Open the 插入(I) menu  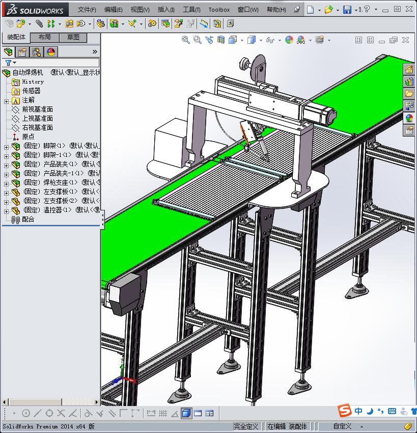(166, 10)
